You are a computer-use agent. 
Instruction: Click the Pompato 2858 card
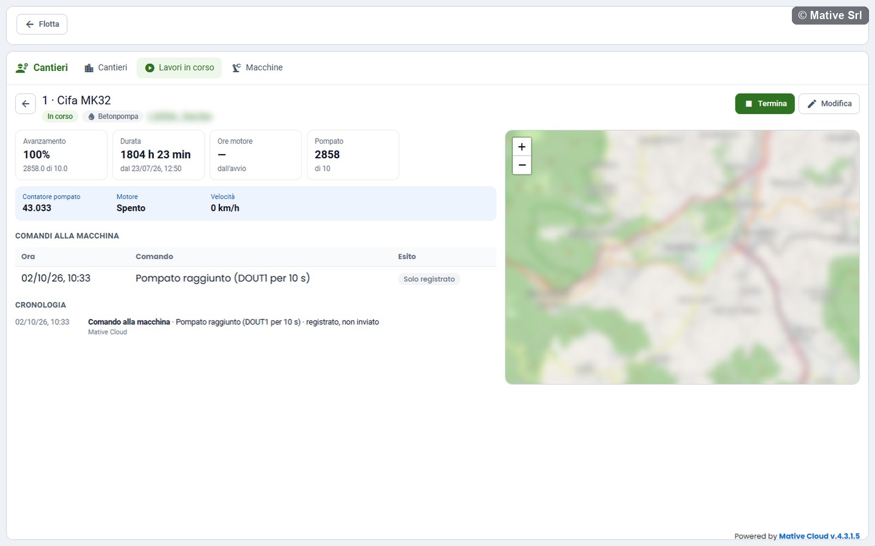(353, 155)
